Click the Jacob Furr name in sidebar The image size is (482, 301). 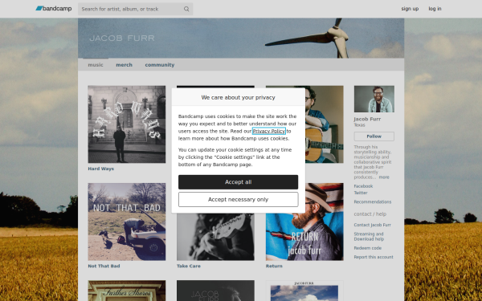coord(367,119)
